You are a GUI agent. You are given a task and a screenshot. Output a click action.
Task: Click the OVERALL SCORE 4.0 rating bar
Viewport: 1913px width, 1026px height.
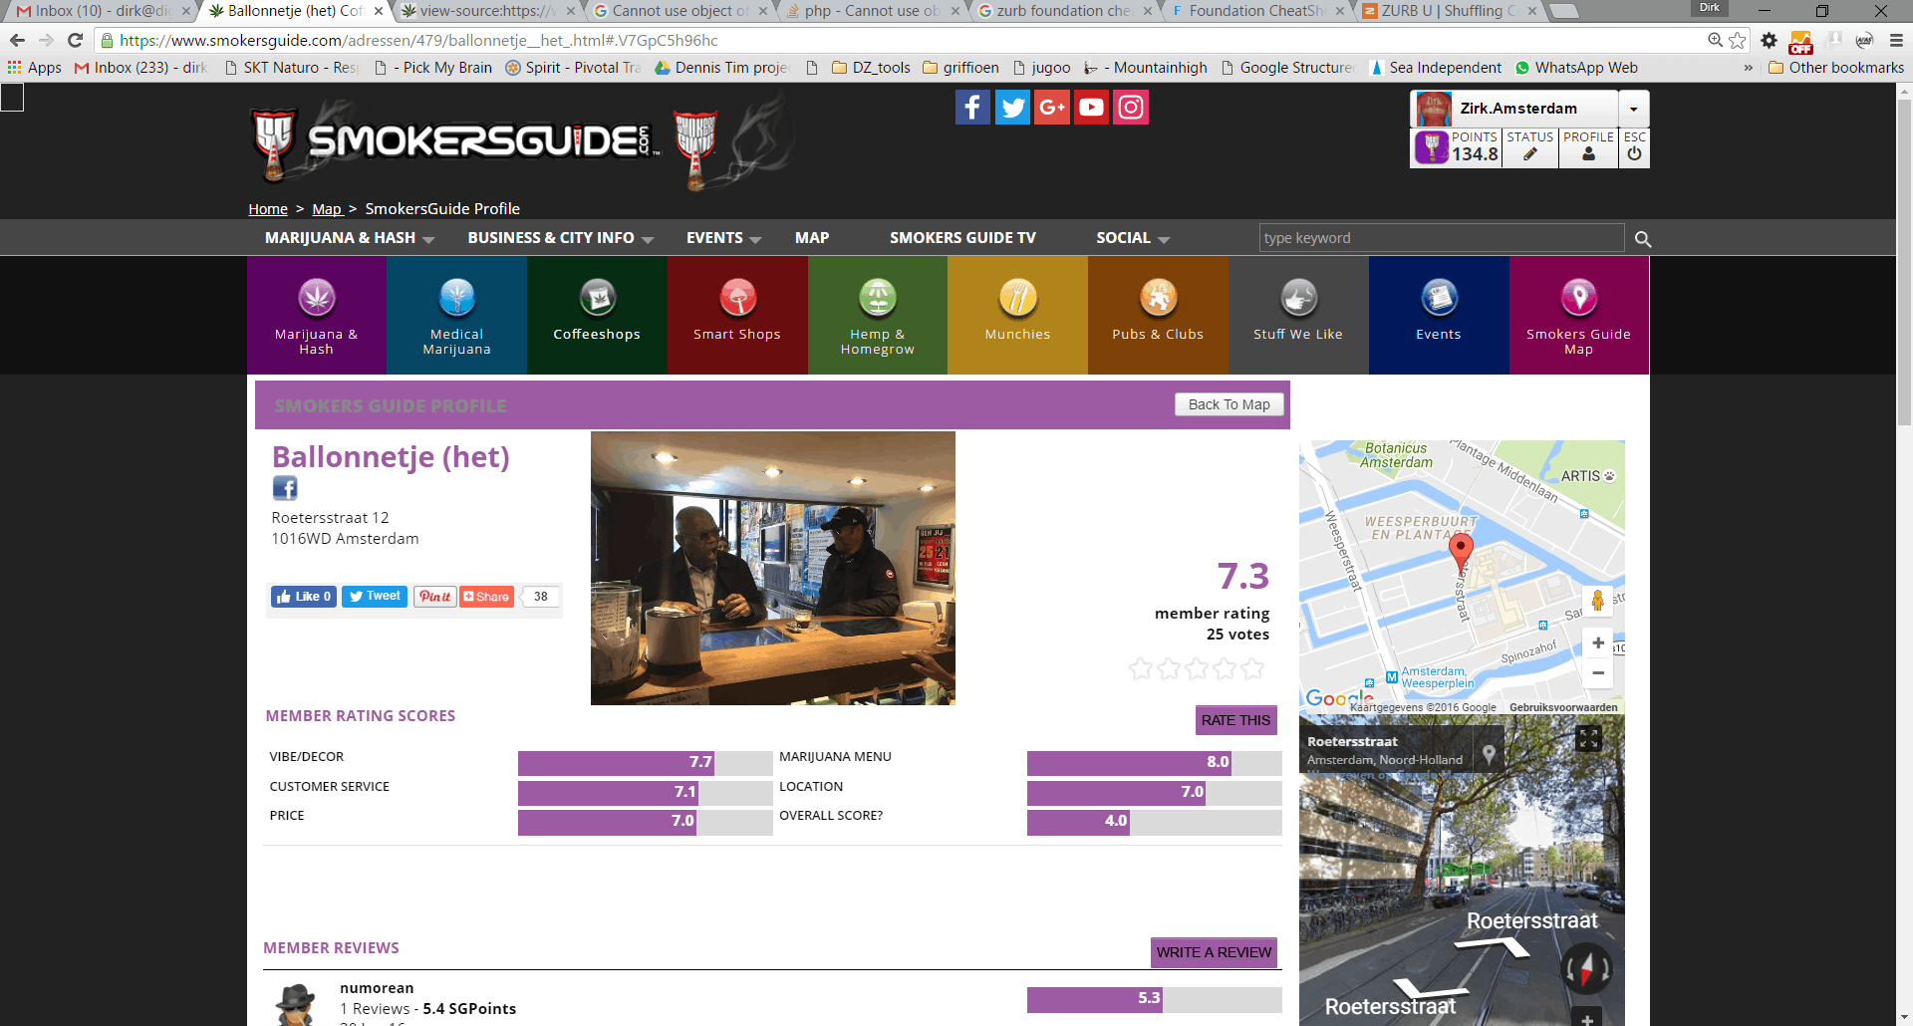point(1154,822)
